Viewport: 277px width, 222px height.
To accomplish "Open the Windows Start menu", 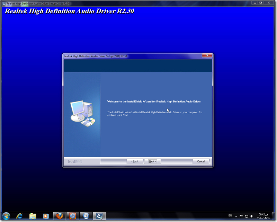I will point(6,216).
